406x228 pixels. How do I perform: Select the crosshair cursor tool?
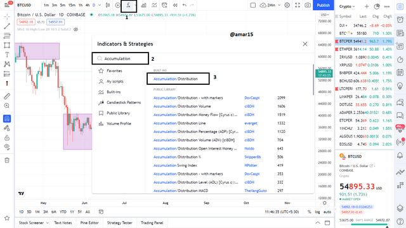tap(7, 17)
